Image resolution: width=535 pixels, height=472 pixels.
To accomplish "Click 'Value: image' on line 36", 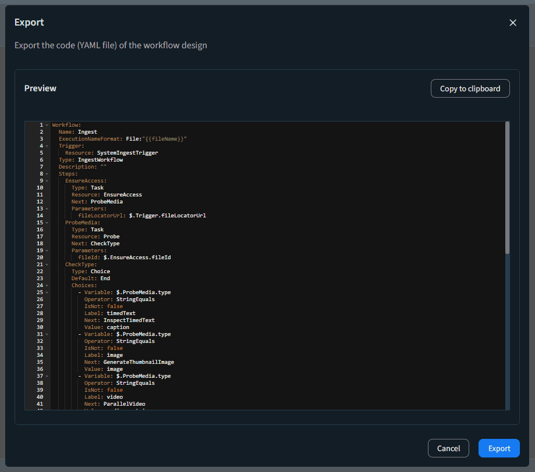I will click(104, 369).
